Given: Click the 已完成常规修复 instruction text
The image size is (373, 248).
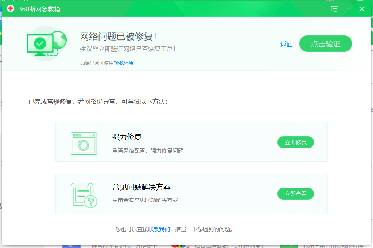Looking at the screenshot, I should click(x=98, y=102).
